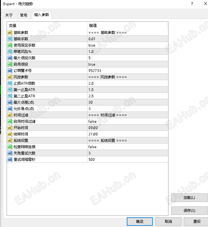Select the ==== 基础参数 ==== value cell

tap(128, 33)
